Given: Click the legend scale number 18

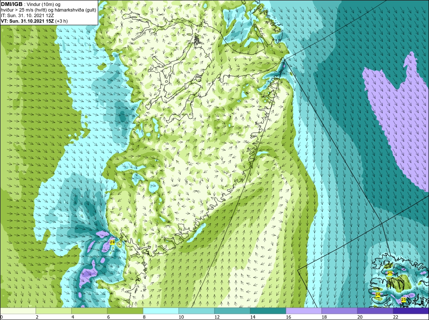Looking at the screenshot, I should coord(324,317).
